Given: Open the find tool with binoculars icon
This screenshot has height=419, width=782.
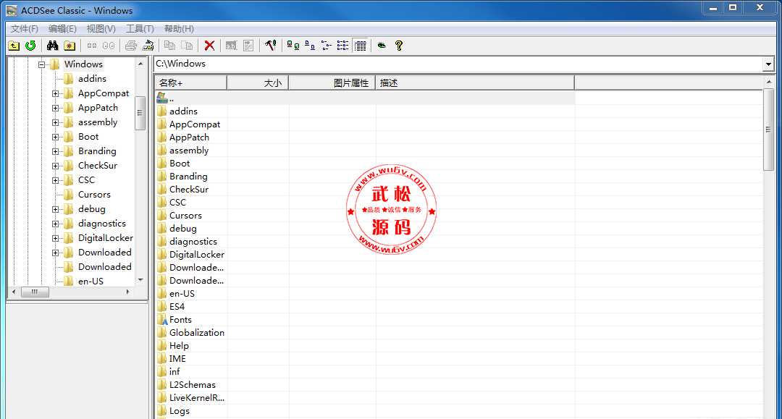Looking at the screenshot, I should point(52,46).
